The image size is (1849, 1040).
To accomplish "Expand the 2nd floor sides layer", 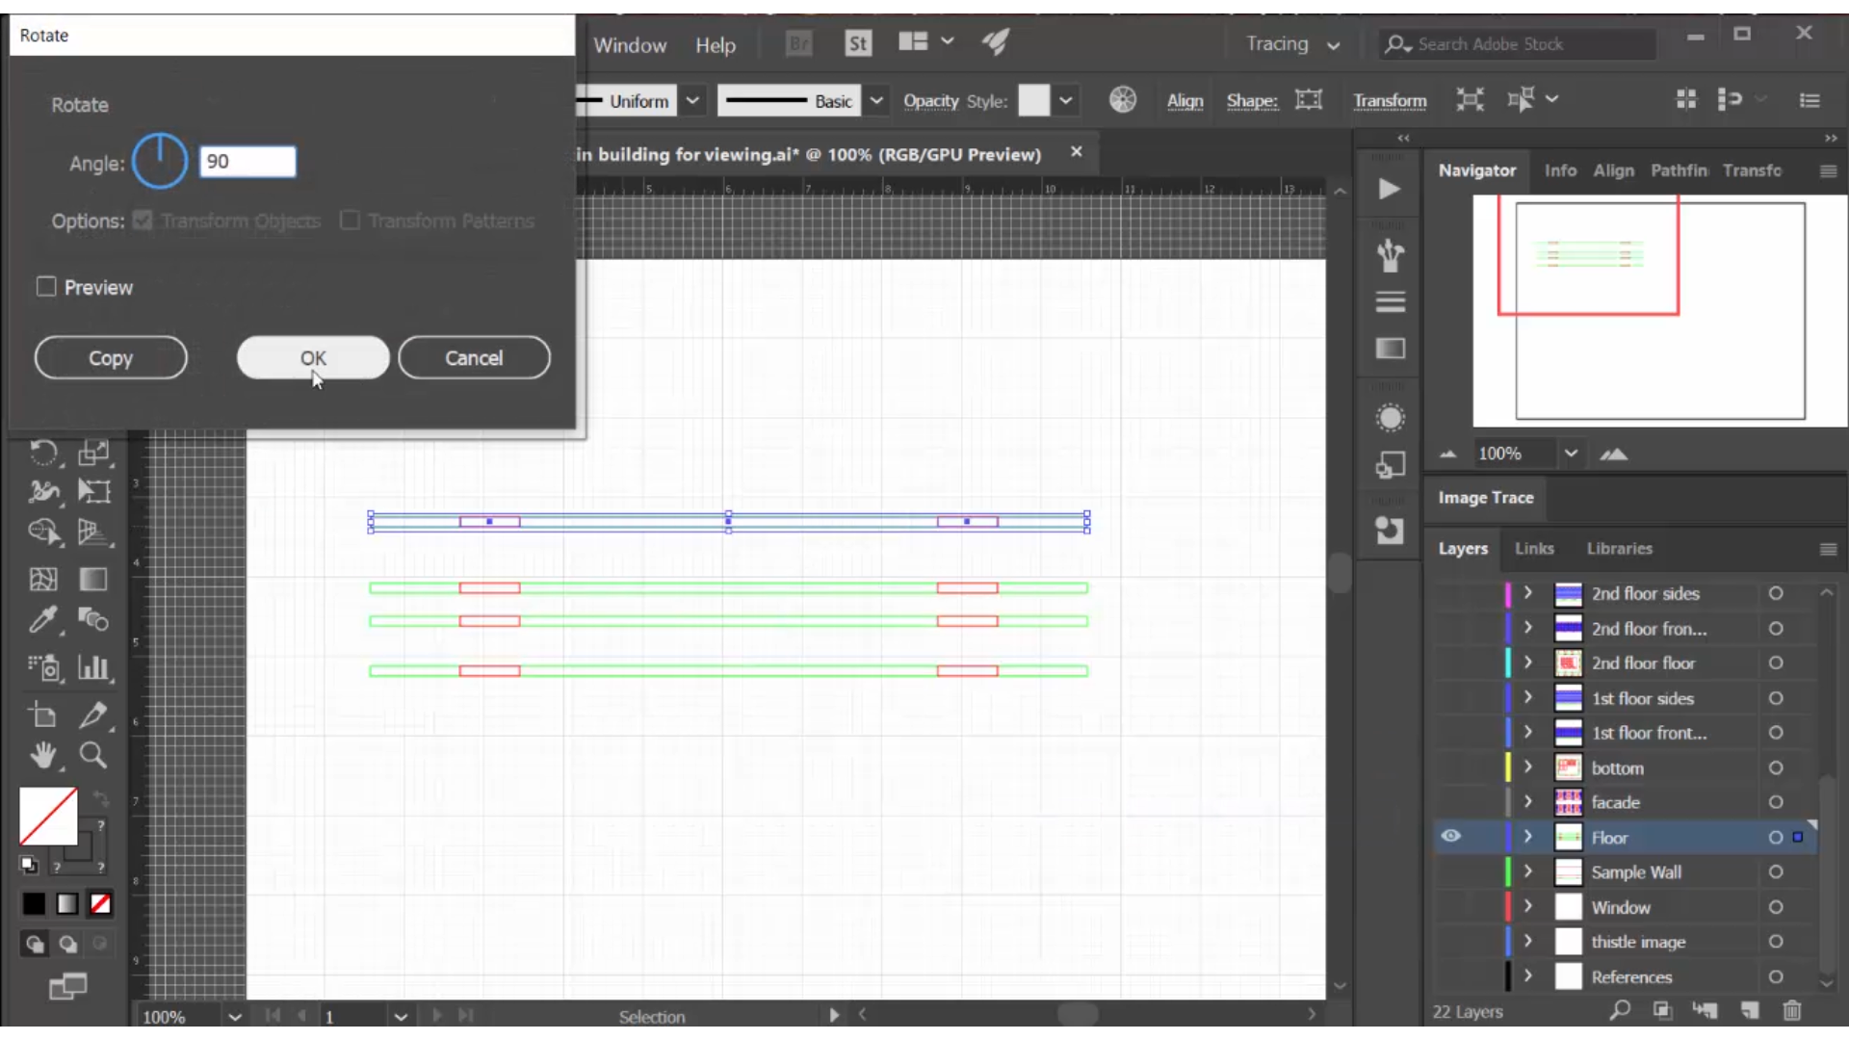I will pos(1527,593).
